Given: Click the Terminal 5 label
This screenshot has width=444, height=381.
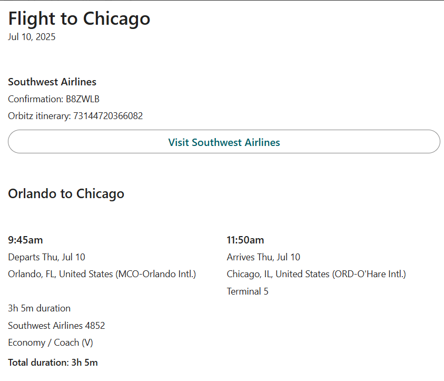Looking at the screenshot, I should click(248, 291).
